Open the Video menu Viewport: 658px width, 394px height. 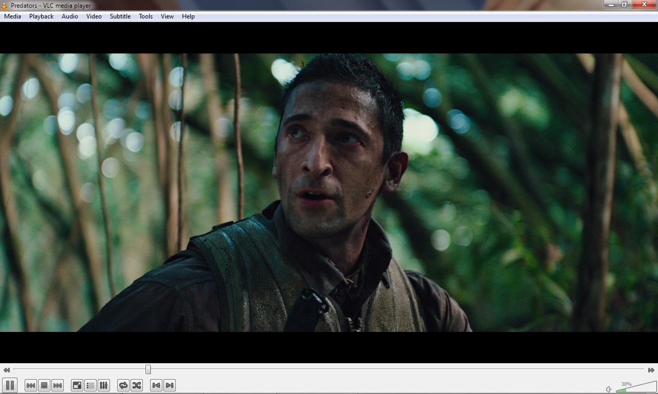94,16
